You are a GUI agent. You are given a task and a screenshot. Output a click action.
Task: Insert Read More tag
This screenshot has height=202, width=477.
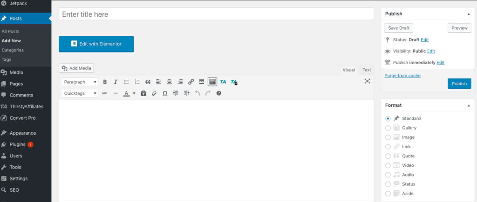coord(201,82)
